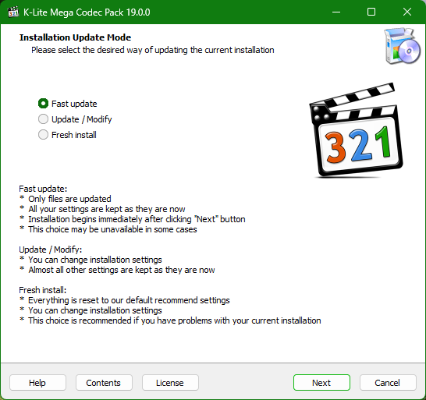The image size is (426, 400).
Task: View the License button
Action: coord(170,383)
